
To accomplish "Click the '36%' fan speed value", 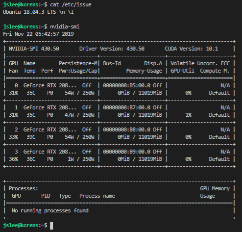I will (x=13, y=159).
